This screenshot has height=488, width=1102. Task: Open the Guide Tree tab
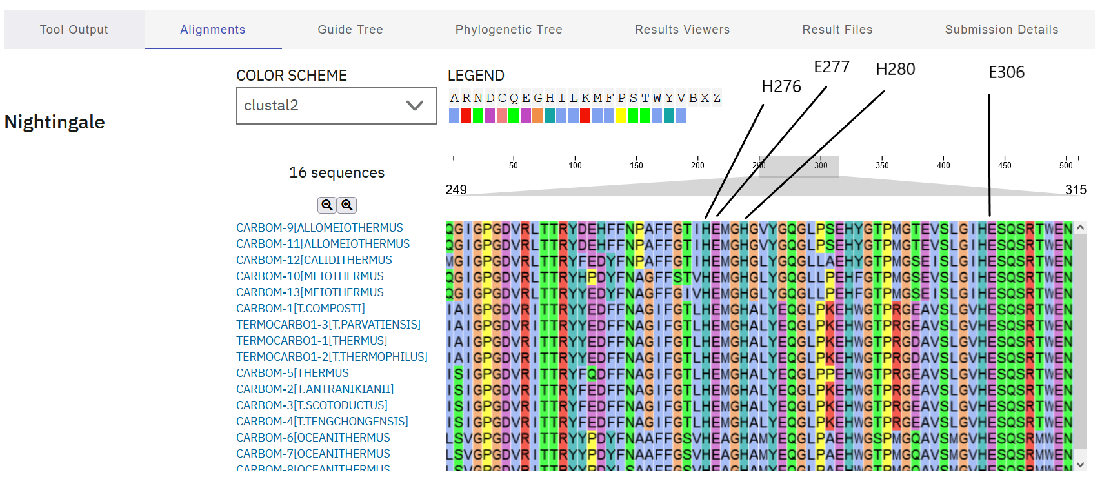pyautogui.click(x=350, y=30)
